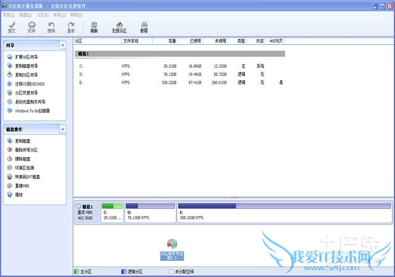Click the 重做 (Redo) toolbar icon
395x277 pixels.
(x=71, y=28)
